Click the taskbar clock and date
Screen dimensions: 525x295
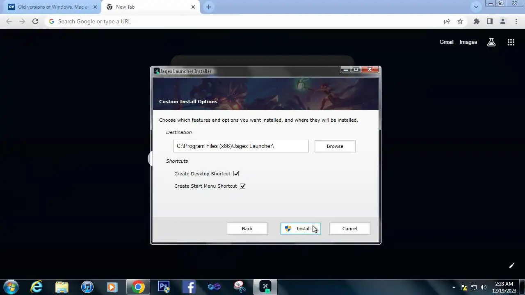pos(504,287)
